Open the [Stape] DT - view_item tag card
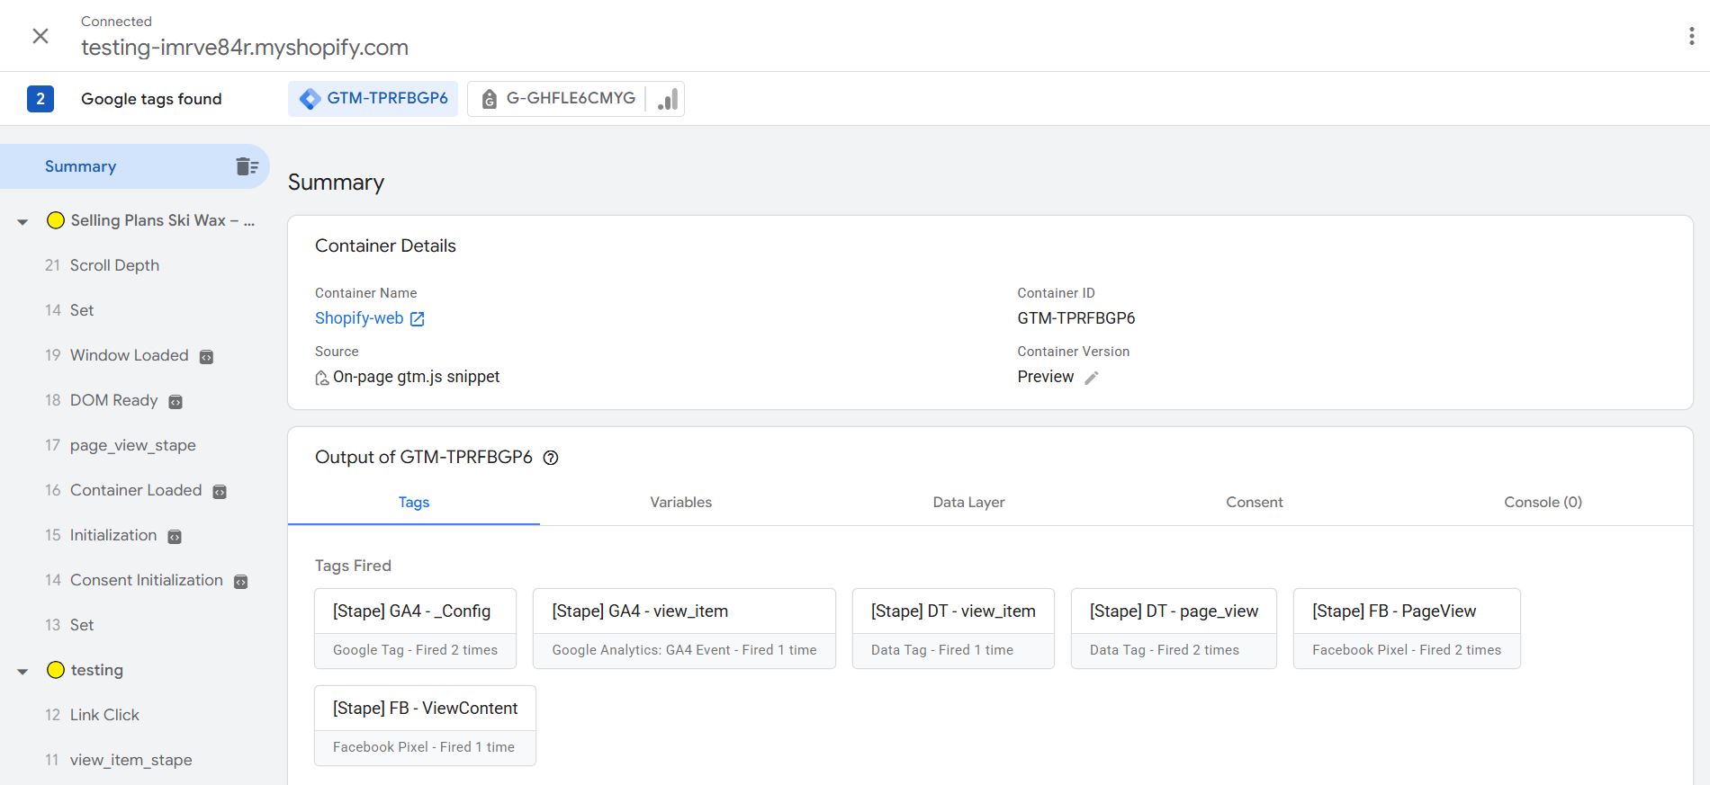Screen dimensions: 1710x785 [x=953, y=629]
